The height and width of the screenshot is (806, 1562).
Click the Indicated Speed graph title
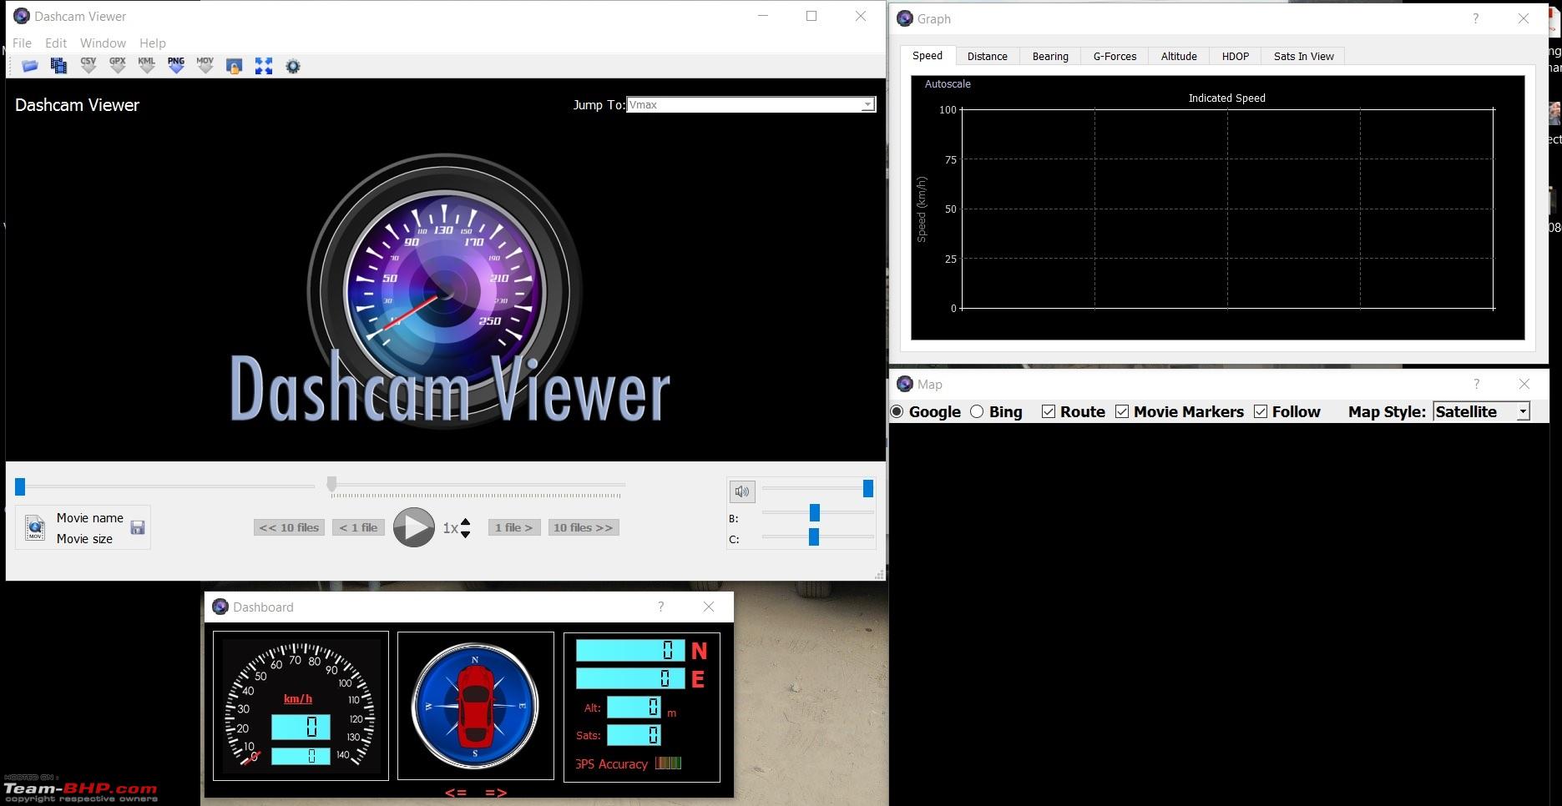(x=1226, y=98)
